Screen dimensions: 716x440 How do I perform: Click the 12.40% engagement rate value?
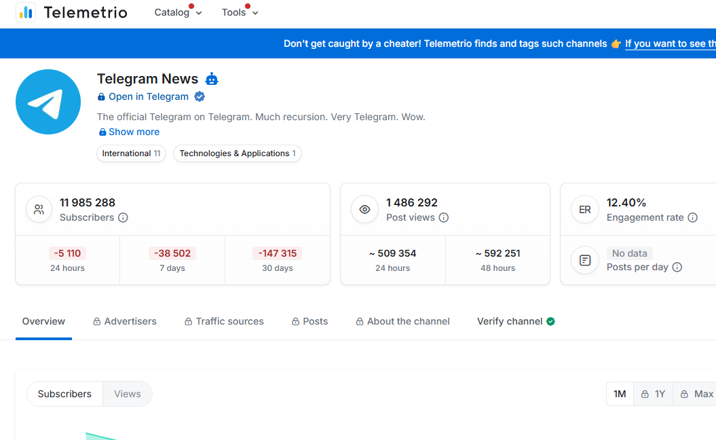click(x=626, y=202)
